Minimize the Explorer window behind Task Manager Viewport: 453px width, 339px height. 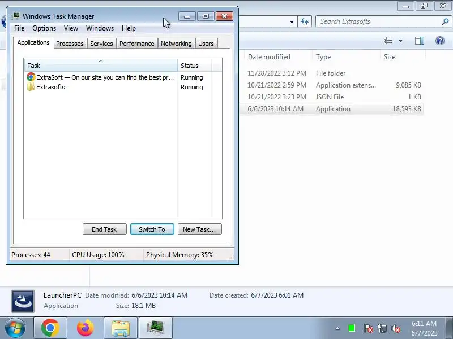405,6
